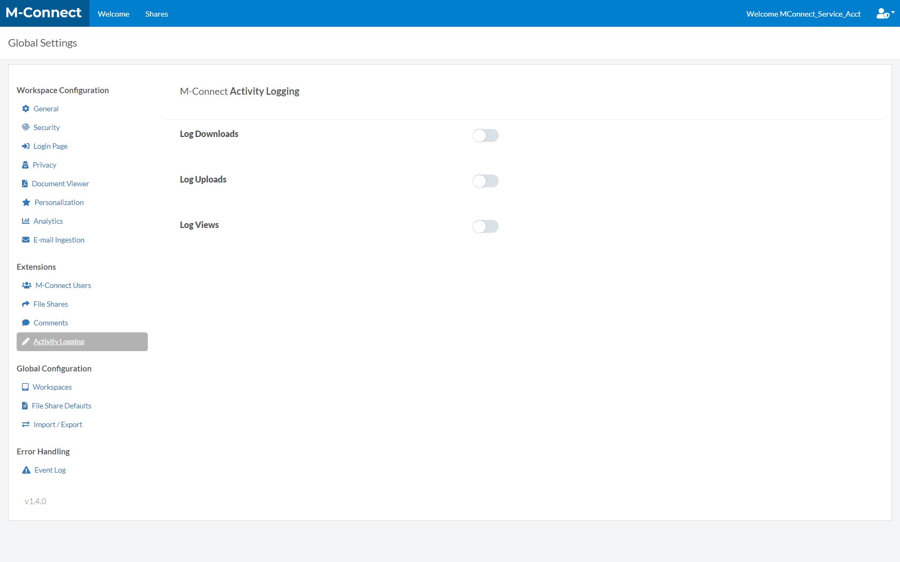Select the Personalization star icon

pos(26,202)
